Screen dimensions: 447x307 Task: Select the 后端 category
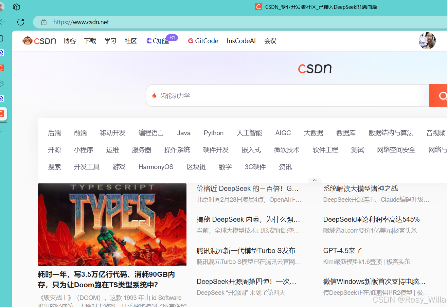coord(54,133)
